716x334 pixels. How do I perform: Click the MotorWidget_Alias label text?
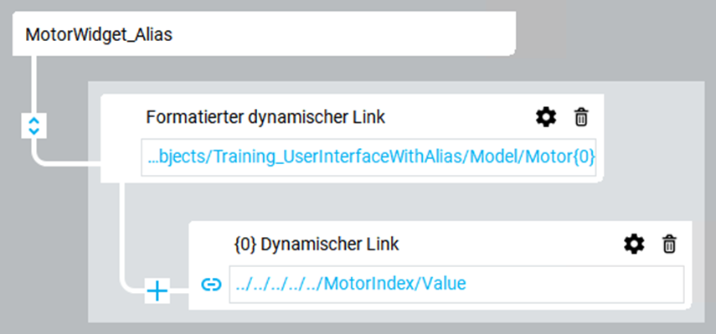99,34
